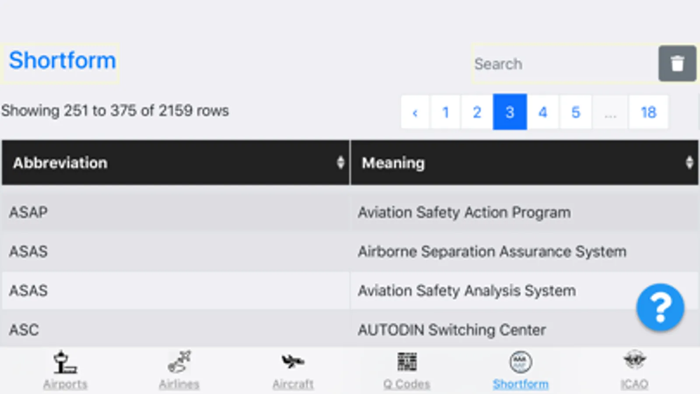Image resolution: width=700 pixels, height=394 pixels.
Task: Open the blue help question button
Action: pyautogui.click(x=660, y=307)
